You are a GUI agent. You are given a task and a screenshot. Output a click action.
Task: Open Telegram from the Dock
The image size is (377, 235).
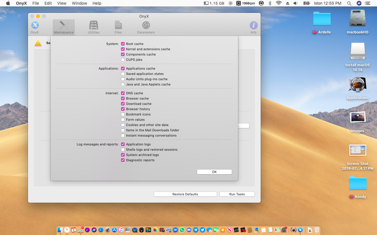(x=196, y=230)
